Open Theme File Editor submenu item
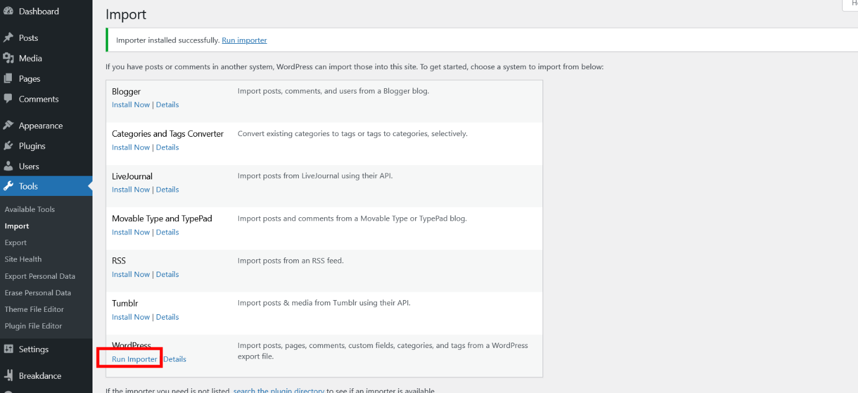Image resolution: width=858 pixels, height=393 pixels. click(34, 309)
